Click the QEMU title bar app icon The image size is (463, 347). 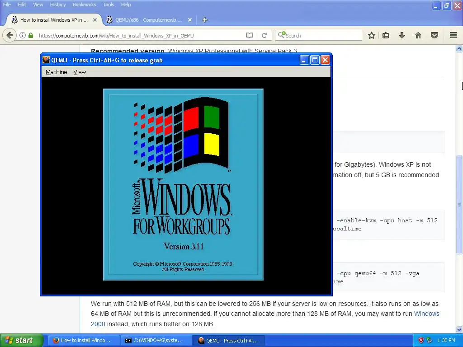(46, 60)
